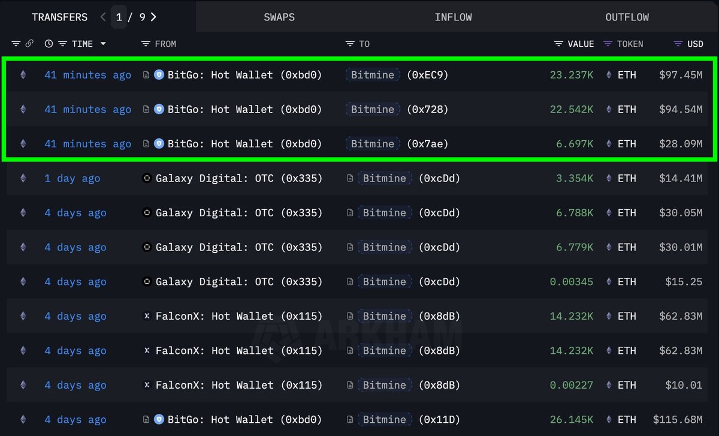Click the Galaxy Digital logo in the 3.354K row

(147, 178)
